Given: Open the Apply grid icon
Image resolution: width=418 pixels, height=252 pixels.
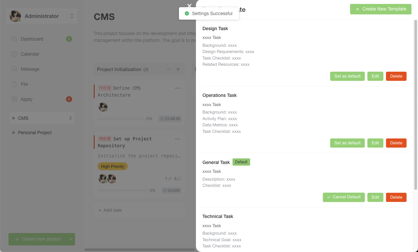Looking at the screenshot, I should [14, 99].
